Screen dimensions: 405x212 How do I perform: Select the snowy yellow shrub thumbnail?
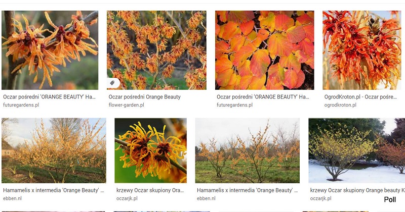tap(357, 150)
